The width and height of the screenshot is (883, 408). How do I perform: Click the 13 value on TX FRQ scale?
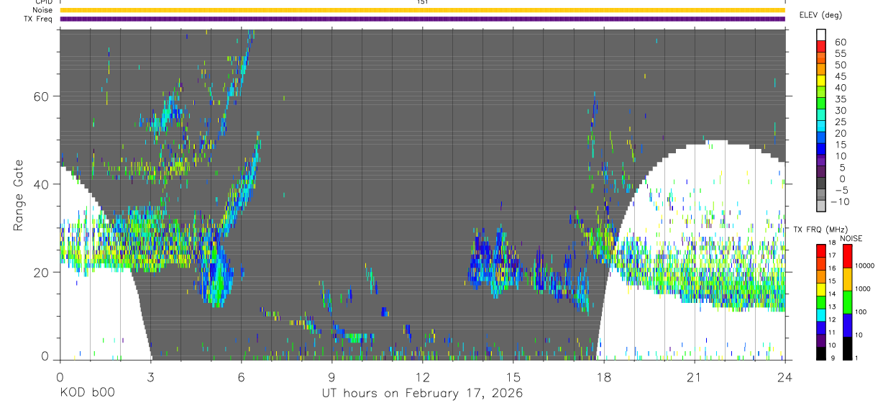[x=832, y=307]
